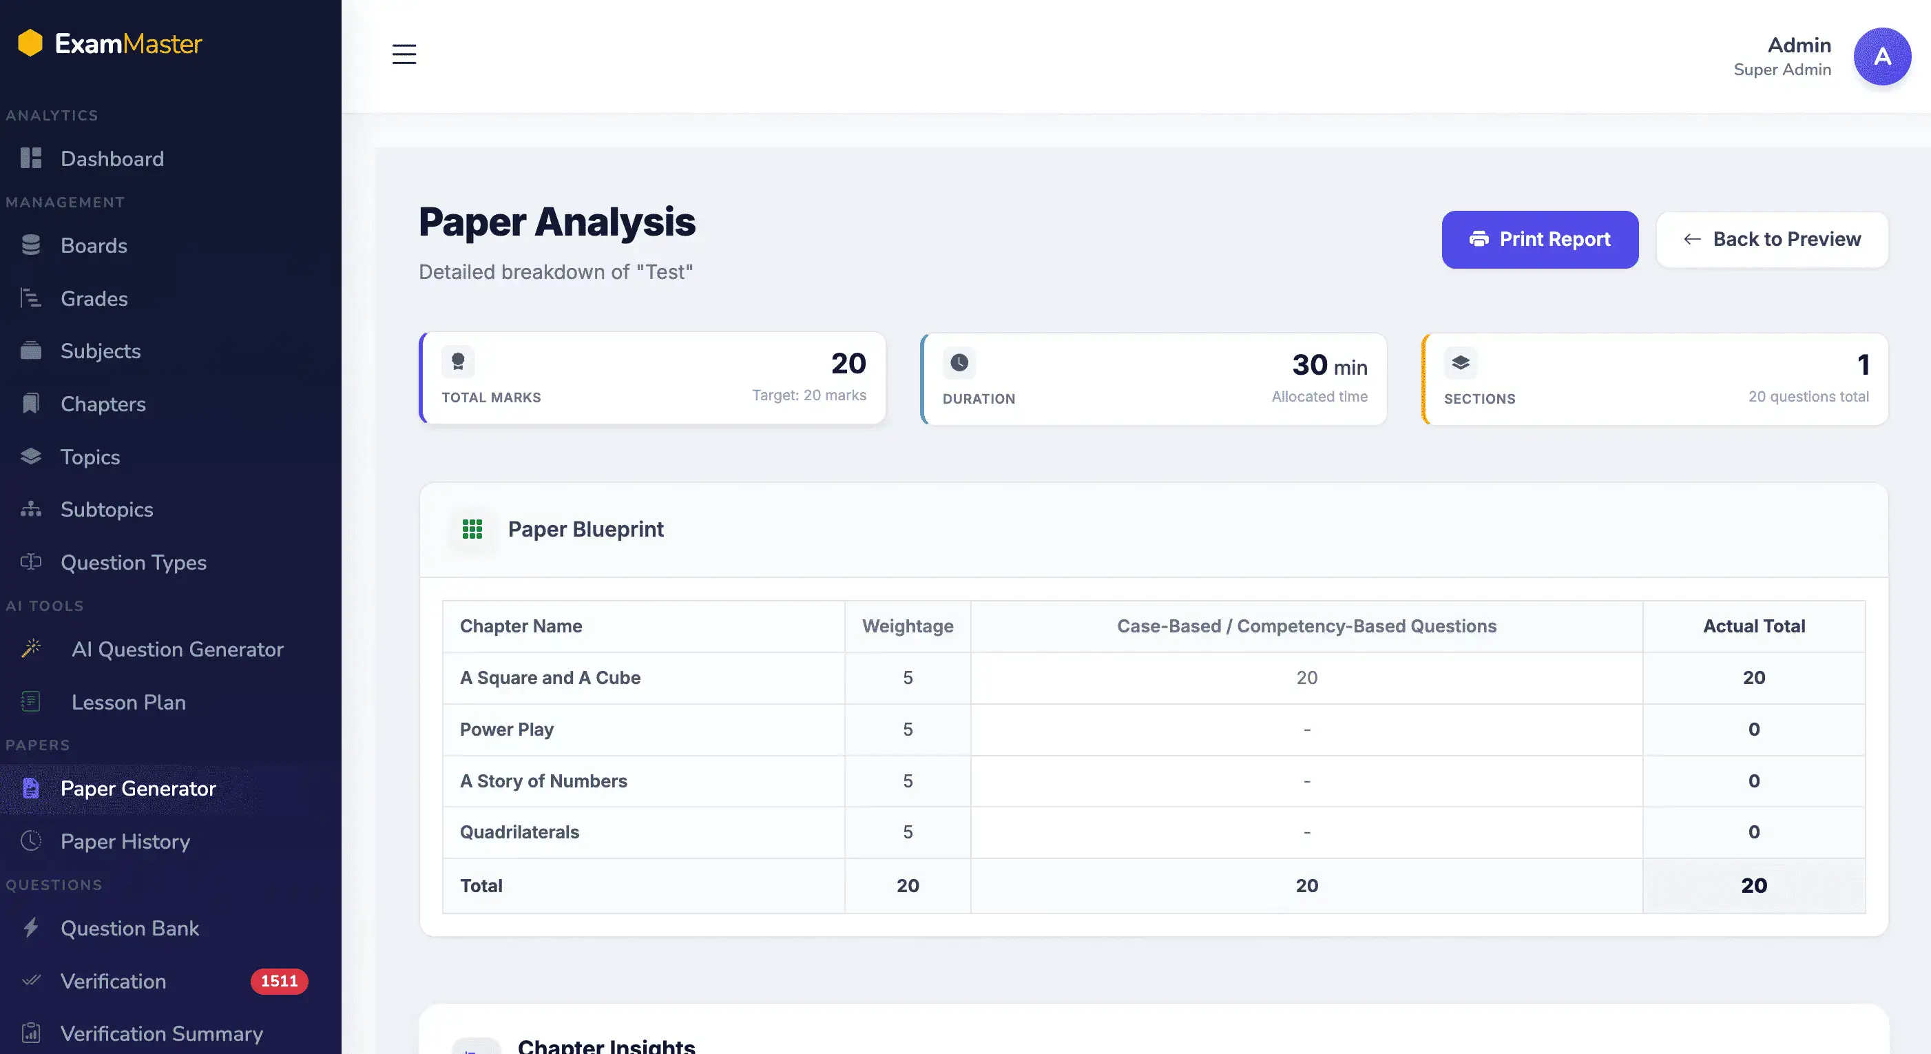1931x1054 pixels.
Task: Click the 20 questions total text
Action: click(1808, 397)
